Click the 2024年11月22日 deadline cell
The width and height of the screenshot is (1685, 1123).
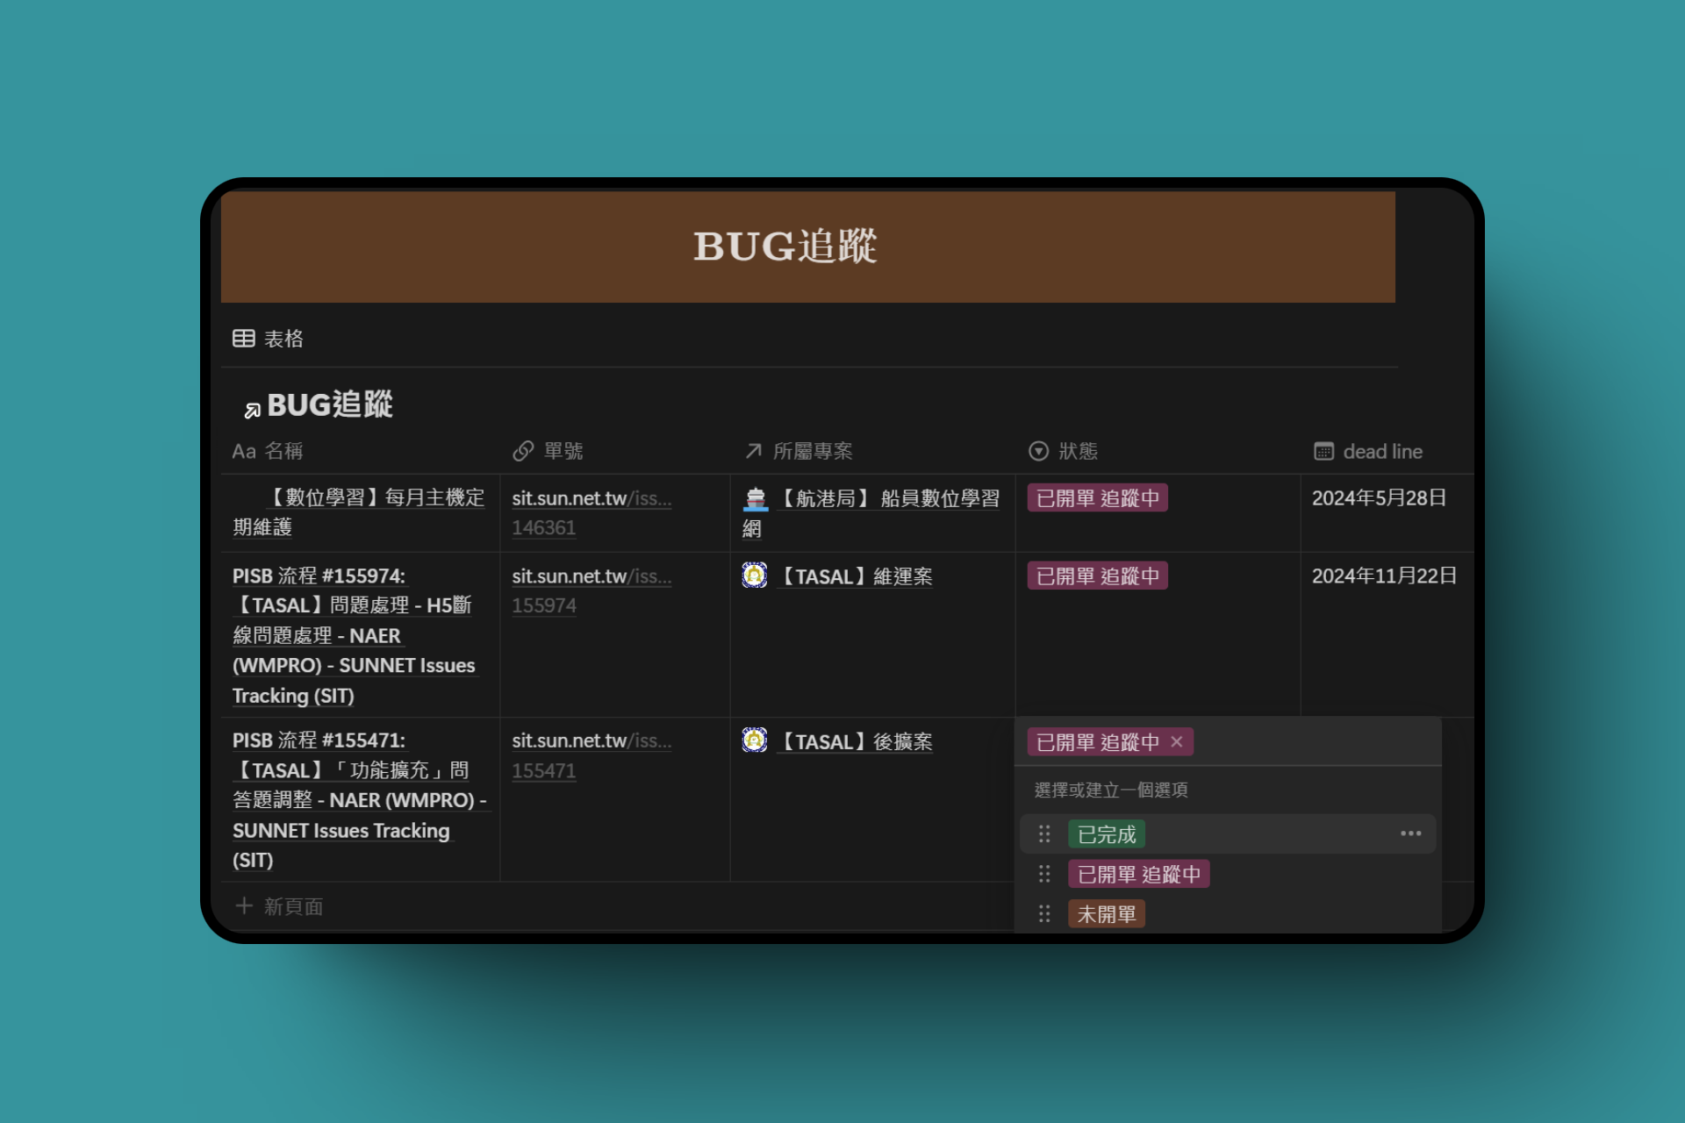[x=1384, y=576]
